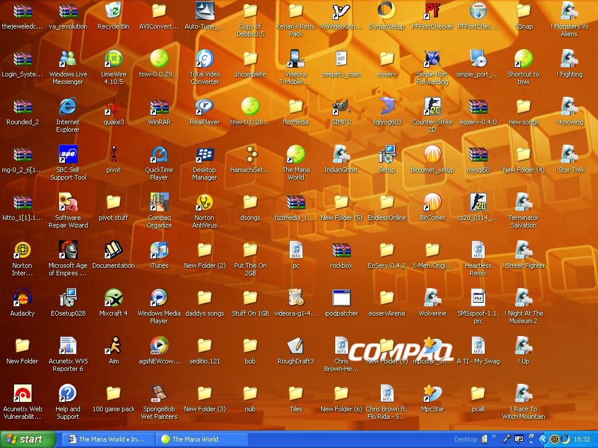This screenshot has width=598, height=448.
Task: Select the Videora T-Mobile icon
Action: 295,59
